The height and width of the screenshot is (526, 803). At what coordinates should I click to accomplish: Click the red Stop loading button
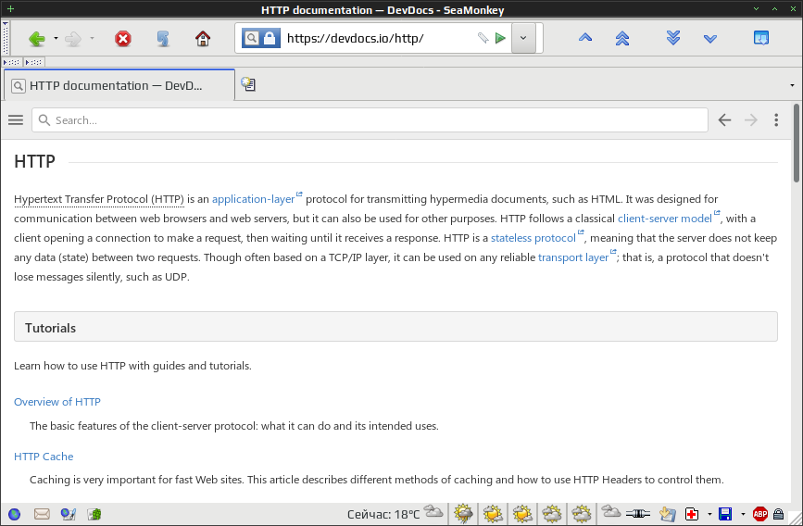tap(123, 38)
